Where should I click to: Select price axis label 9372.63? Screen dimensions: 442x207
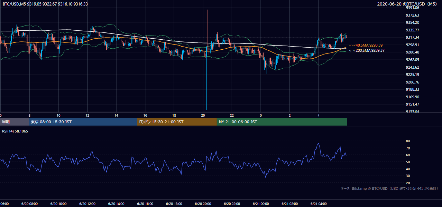[x=413, y=15]
